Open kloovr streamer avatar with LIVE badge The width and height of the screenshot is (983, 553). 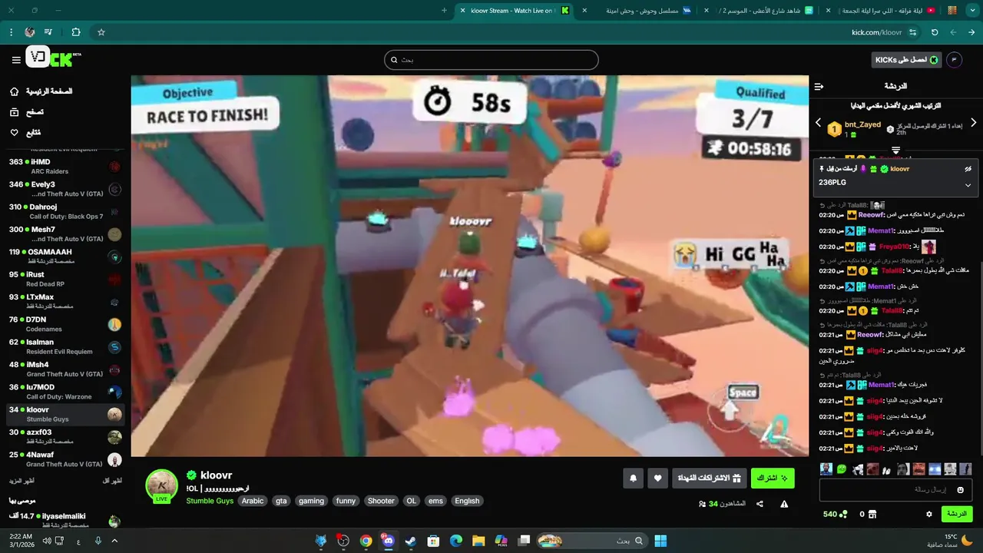162,486
